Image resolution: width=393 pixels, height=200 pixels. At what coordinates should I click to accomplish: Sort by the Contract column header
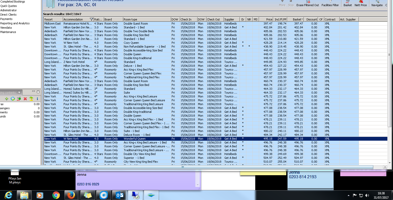pyautogui.click(x=332, y=19)
